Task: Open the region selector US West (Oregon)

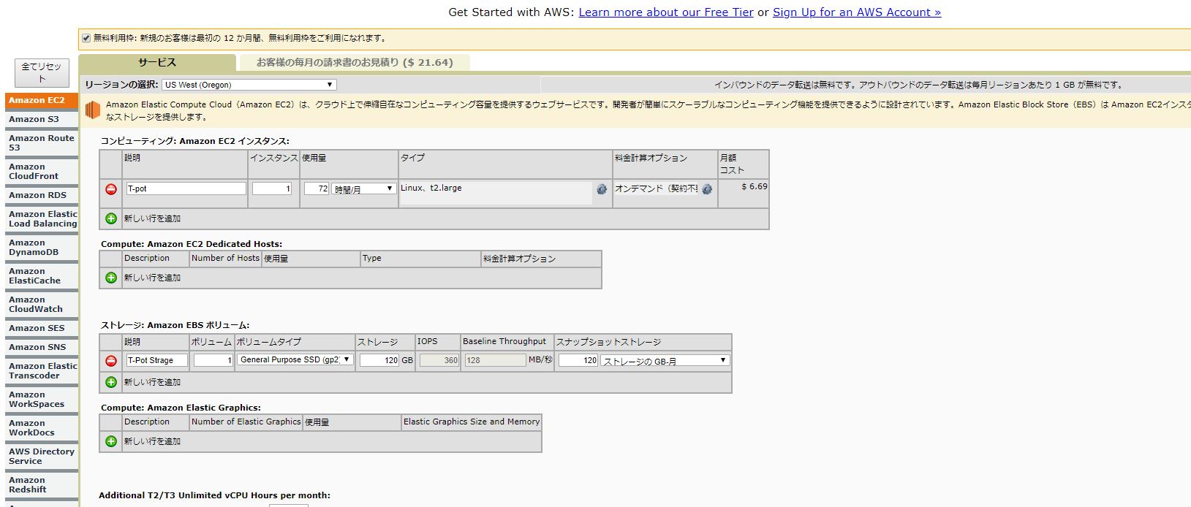Action: coord(249,85)
